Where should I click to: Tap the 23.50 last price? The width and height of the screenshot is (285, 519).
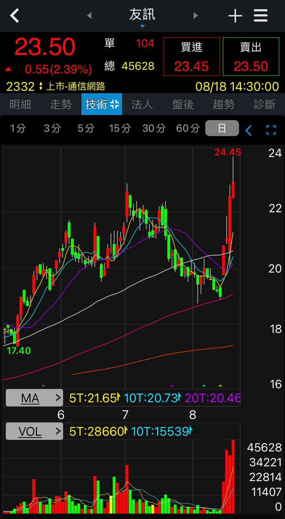[x=45, y=47]
